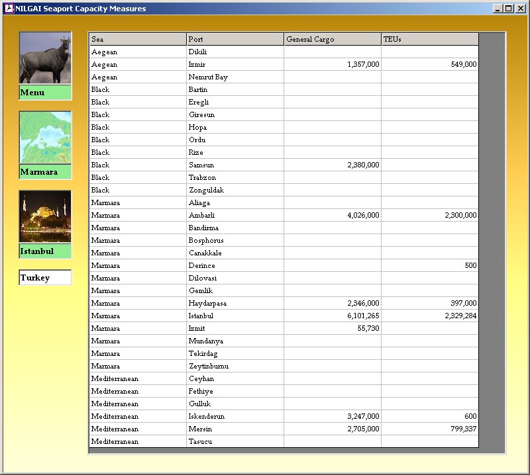
Task: Select the Izmir port cell
Action: coord(235,64)
